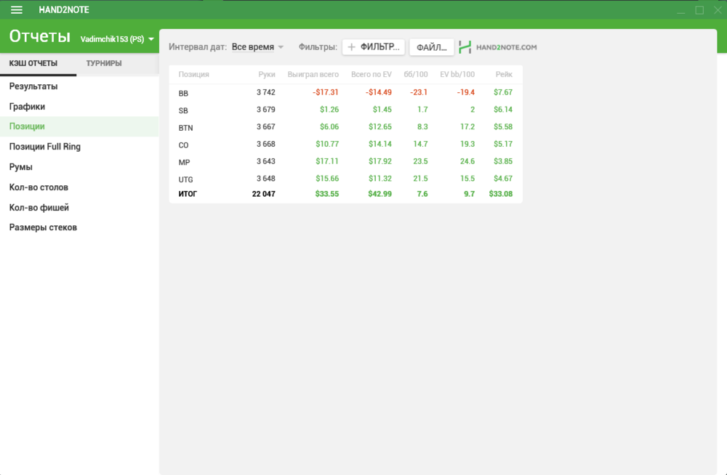
Task: Go to the Кол-во столов report
Action: point(39,187)
